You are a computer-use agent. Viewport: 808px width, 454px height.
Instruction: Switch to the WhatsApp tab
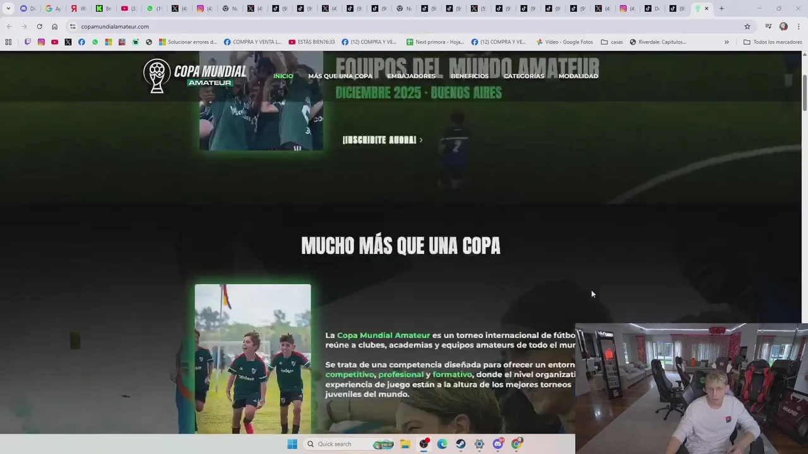(x=153, y=8)
